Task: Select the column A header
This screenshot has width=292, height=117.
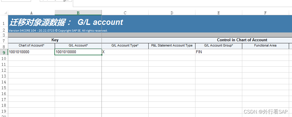Action: tap(31, 13)
